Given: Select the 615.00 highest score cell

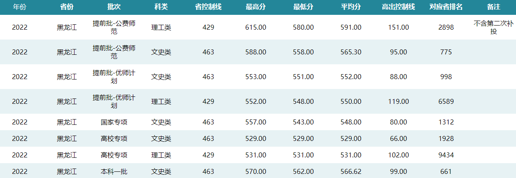Looking at the screenshot, I should pyautogui.click(x=256, y=27).
